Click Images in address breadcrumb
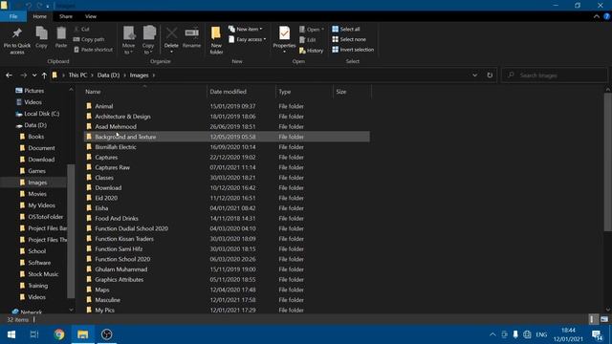Image resolution: width=612 pixels, height=344 pixels. [140, 75]
